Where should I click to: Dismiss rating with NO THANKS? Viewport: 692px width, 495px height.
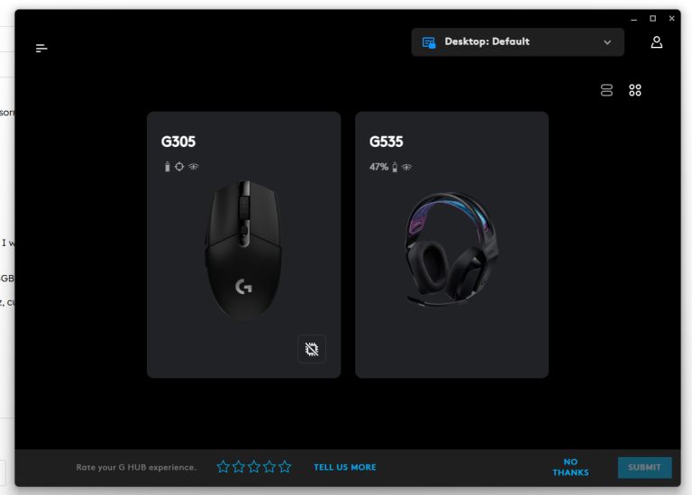(x=570, y=467)
